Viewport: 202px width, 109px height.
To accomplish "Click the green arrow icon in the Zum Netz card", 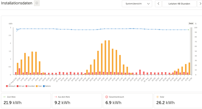I will (5, 97).
